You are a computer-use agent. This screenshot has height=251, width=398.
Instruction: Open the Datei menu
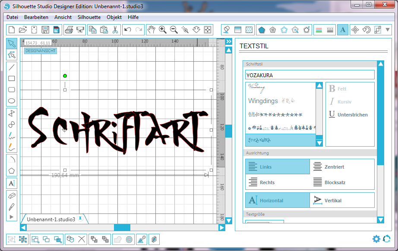click(13, 17)
